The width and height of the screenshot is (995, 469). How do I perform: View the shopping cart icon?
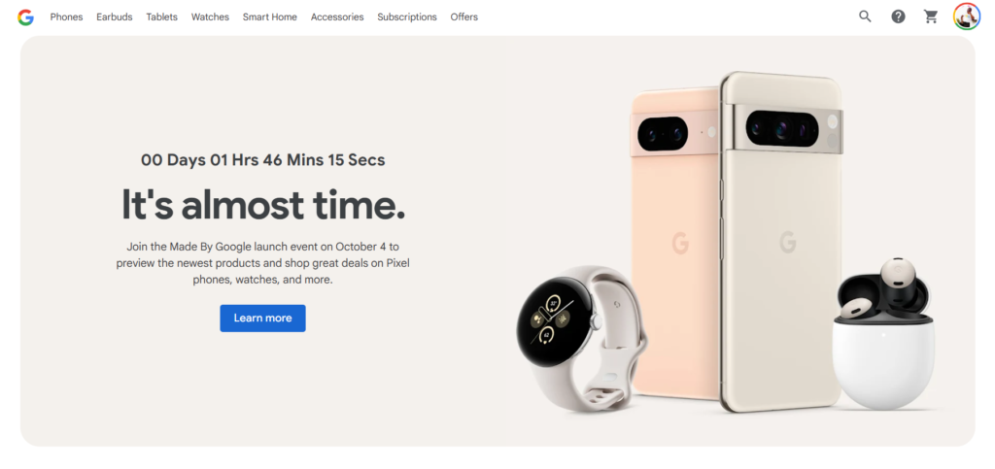(931, 17)
